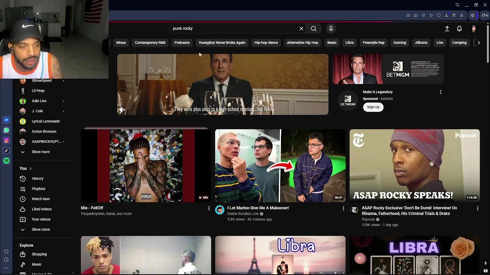Show more filter chips with right arrow
This screenshot has height=275, width=490.
pyautogui.click(x=479, y=43)
